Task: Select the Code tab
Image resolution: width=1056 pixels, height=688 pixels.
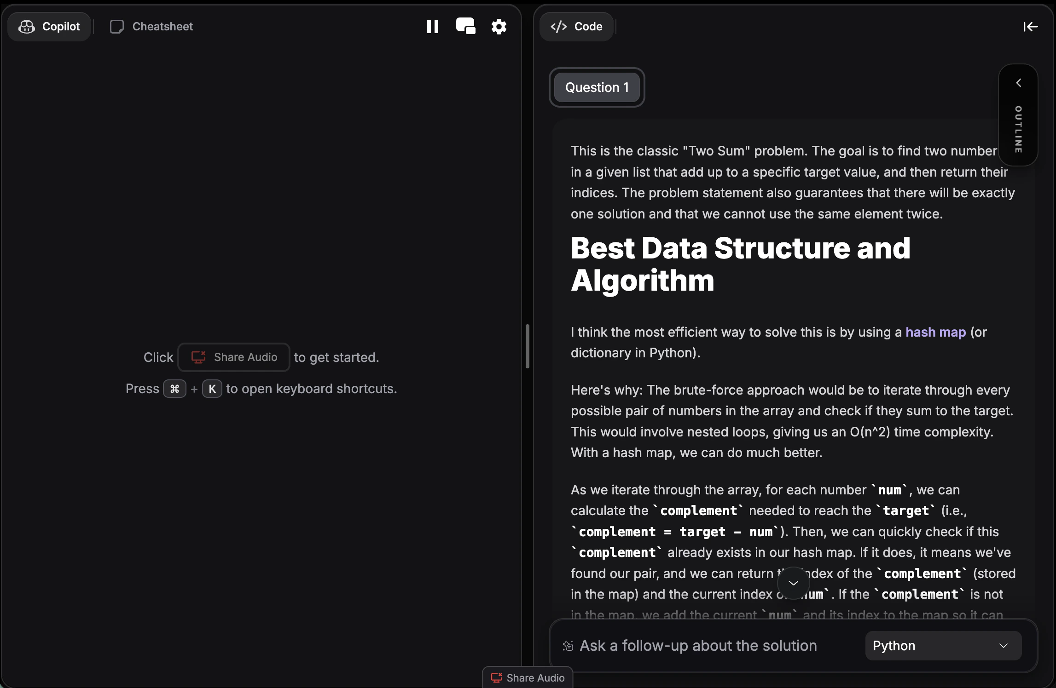Action: pyautogui.click(x=577, y=27)
